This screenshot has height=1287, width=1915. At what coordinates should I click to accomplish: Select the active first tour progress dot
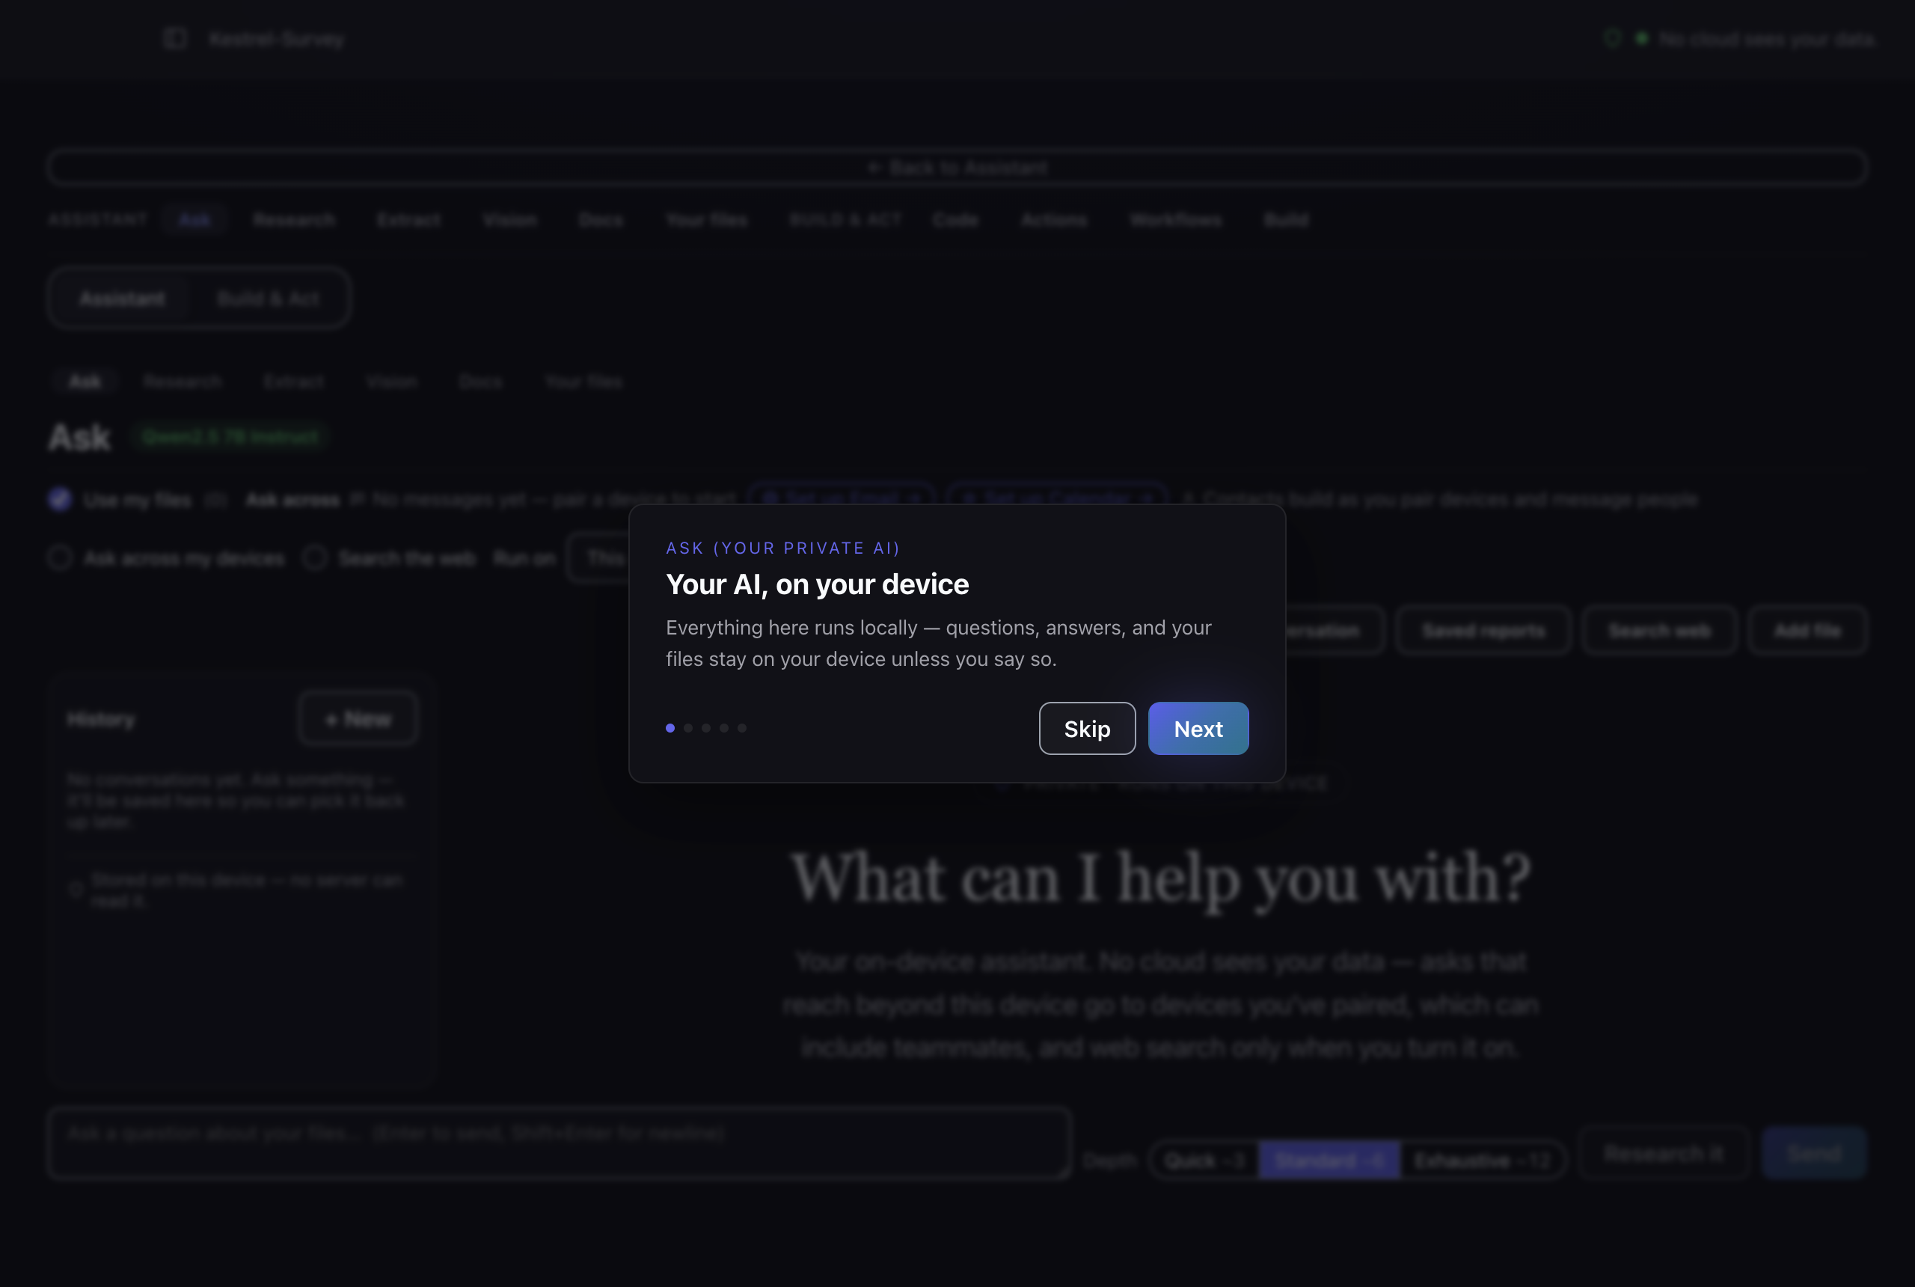(670, 728)
